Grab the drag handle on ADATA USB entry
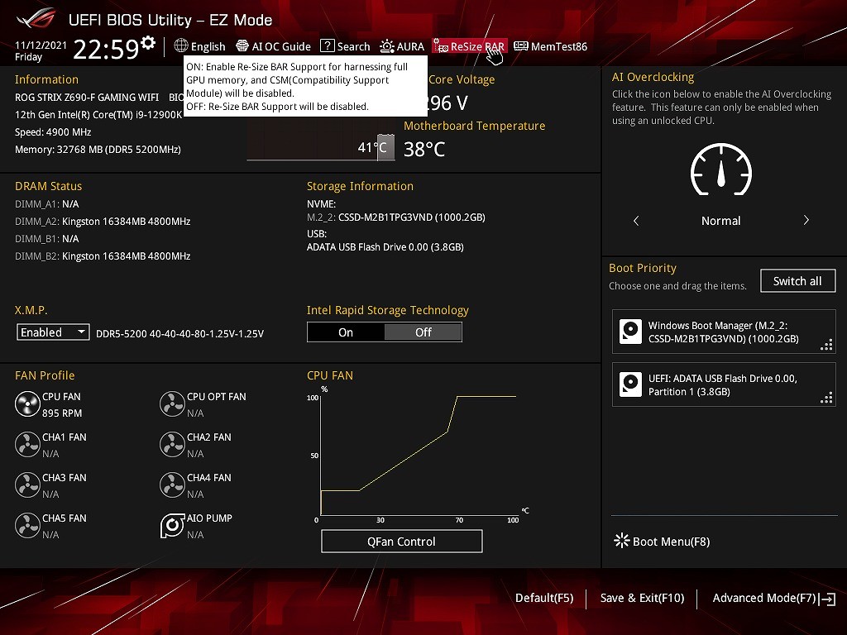 tap(826, 398)
